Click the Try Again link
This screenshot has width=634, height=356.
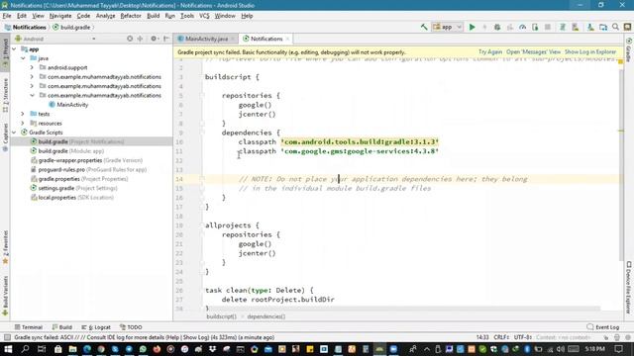click(x=490, y=52)
